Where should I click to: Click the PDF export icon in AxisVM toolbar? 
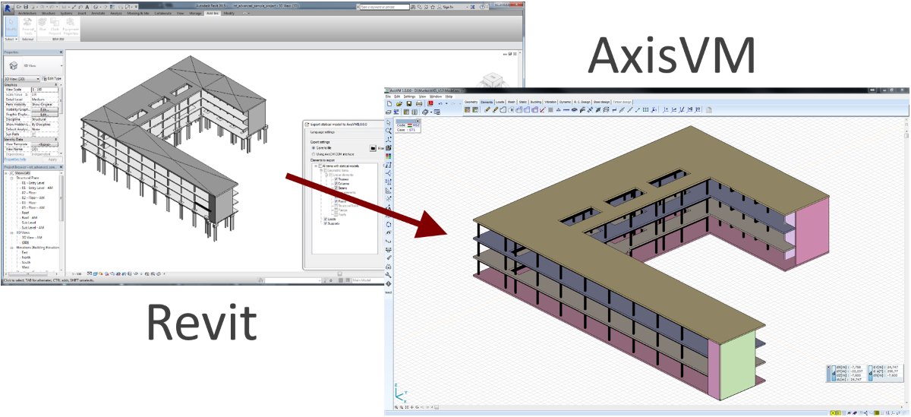[430, 104]
